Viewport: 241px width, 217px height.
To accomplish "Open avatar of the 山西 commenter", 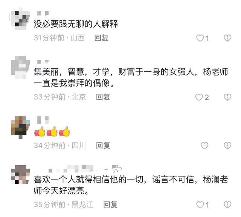I will [x=20, y=19].
